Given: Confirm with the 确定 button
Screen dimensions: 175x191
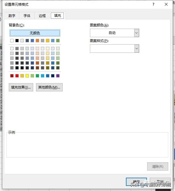Looking at the screenshot, I should (x=136, y=182).
